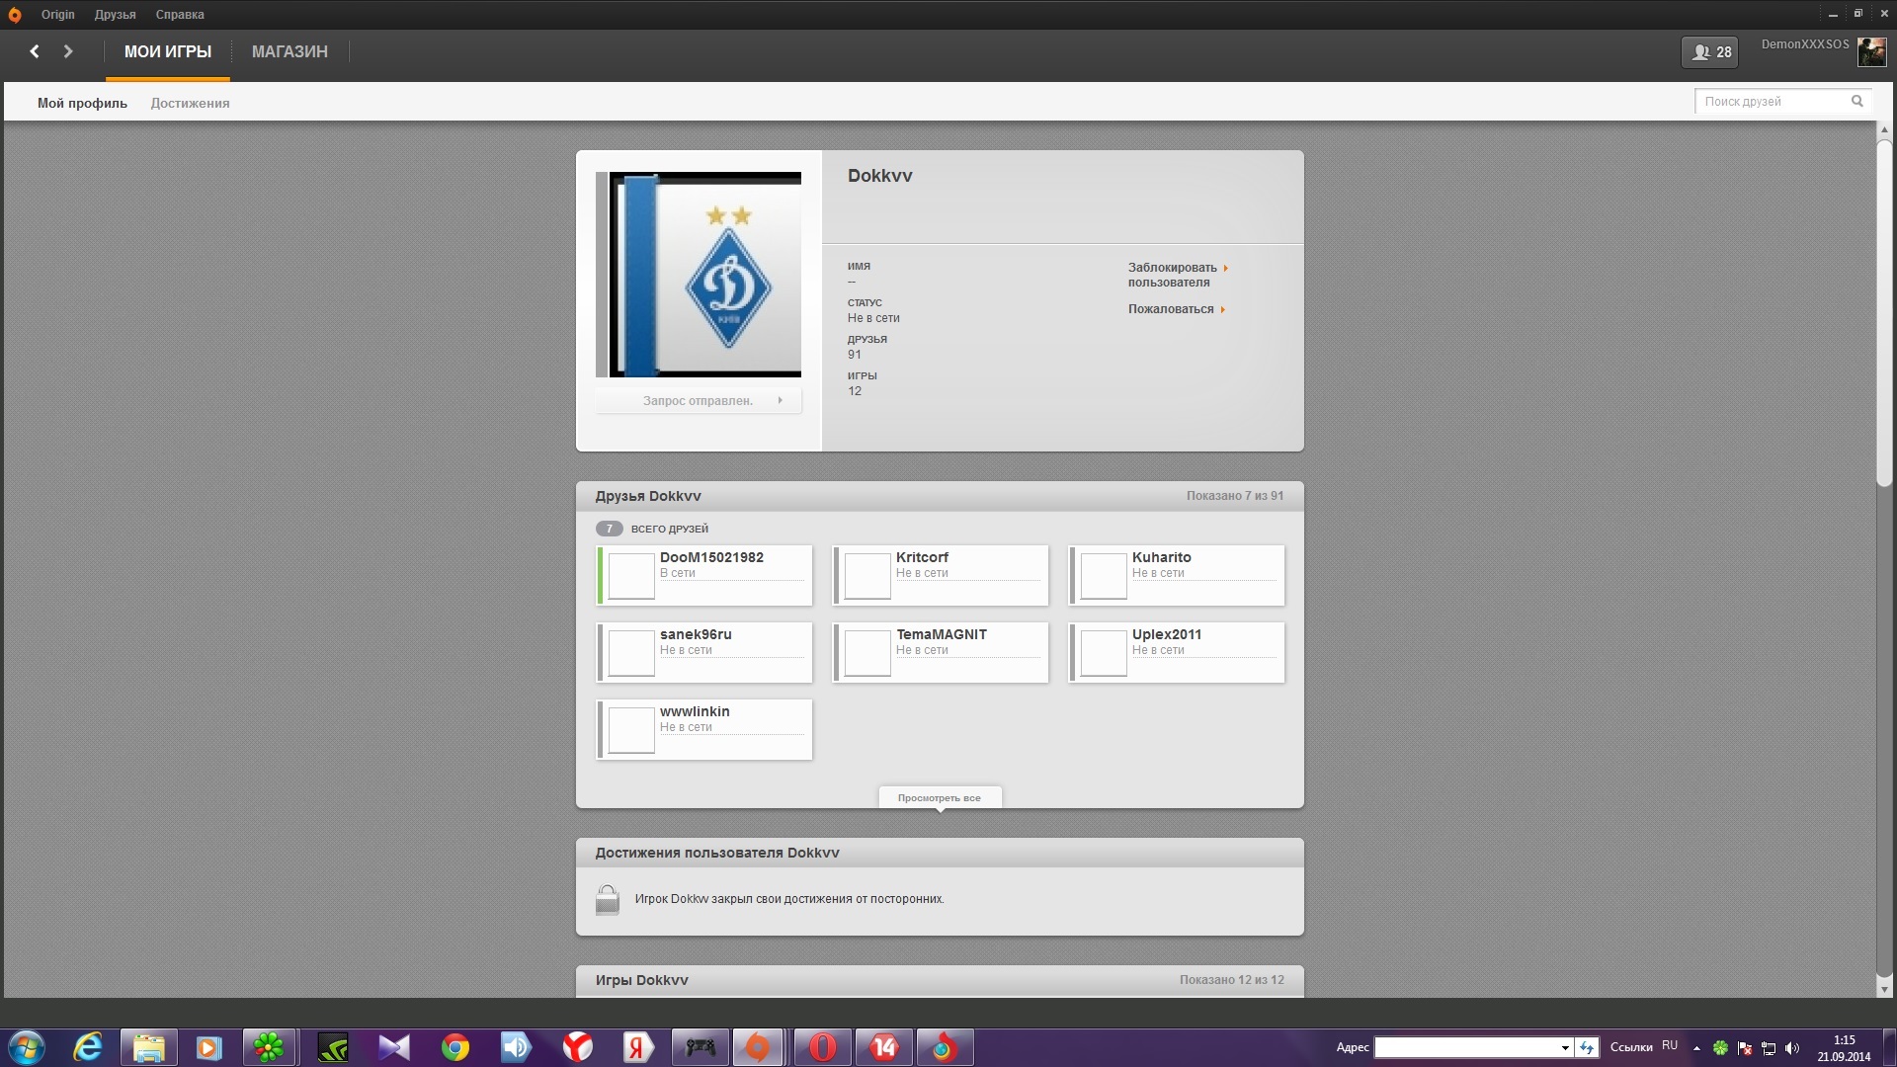Viewport: 1897px width, 1067px height.
Task: Open Uplex2011 profile name
Action: [x=1167, y=634]
